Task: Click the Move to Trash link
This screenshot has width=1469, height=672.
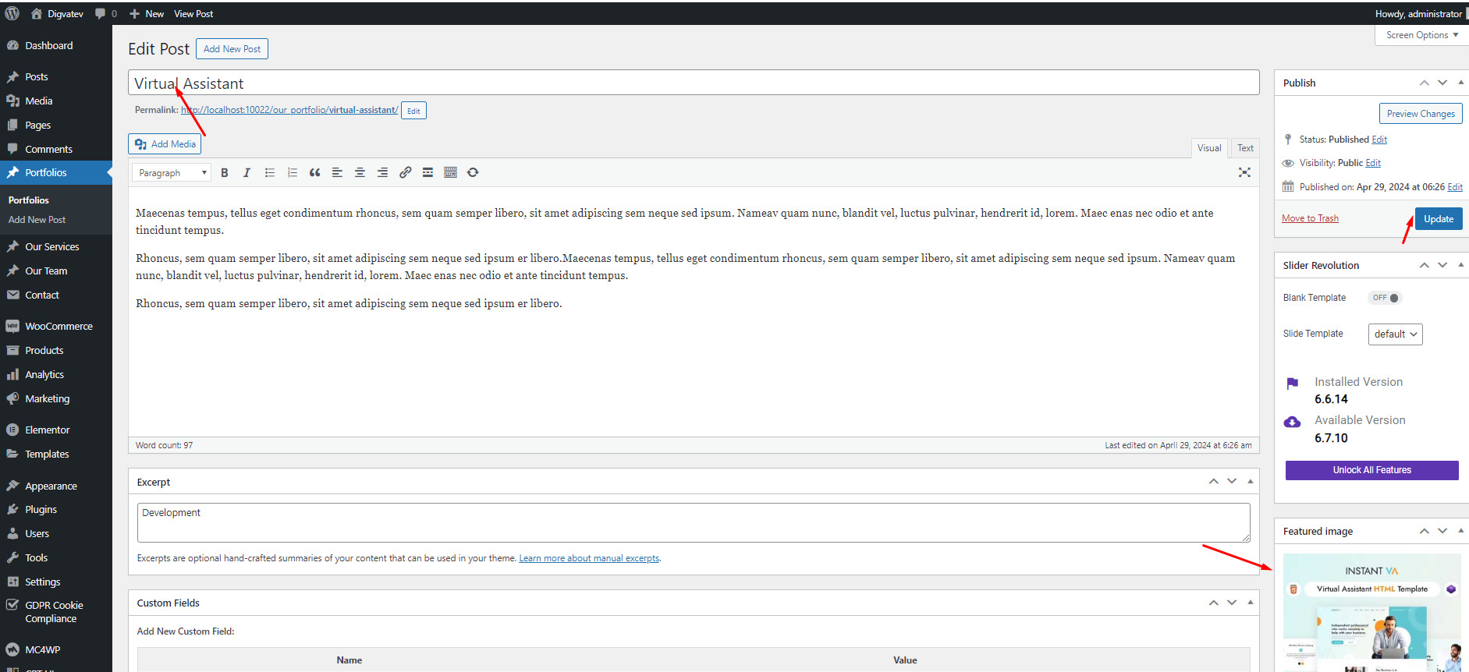Action: pyautogui.click(x=1310, y=218)
